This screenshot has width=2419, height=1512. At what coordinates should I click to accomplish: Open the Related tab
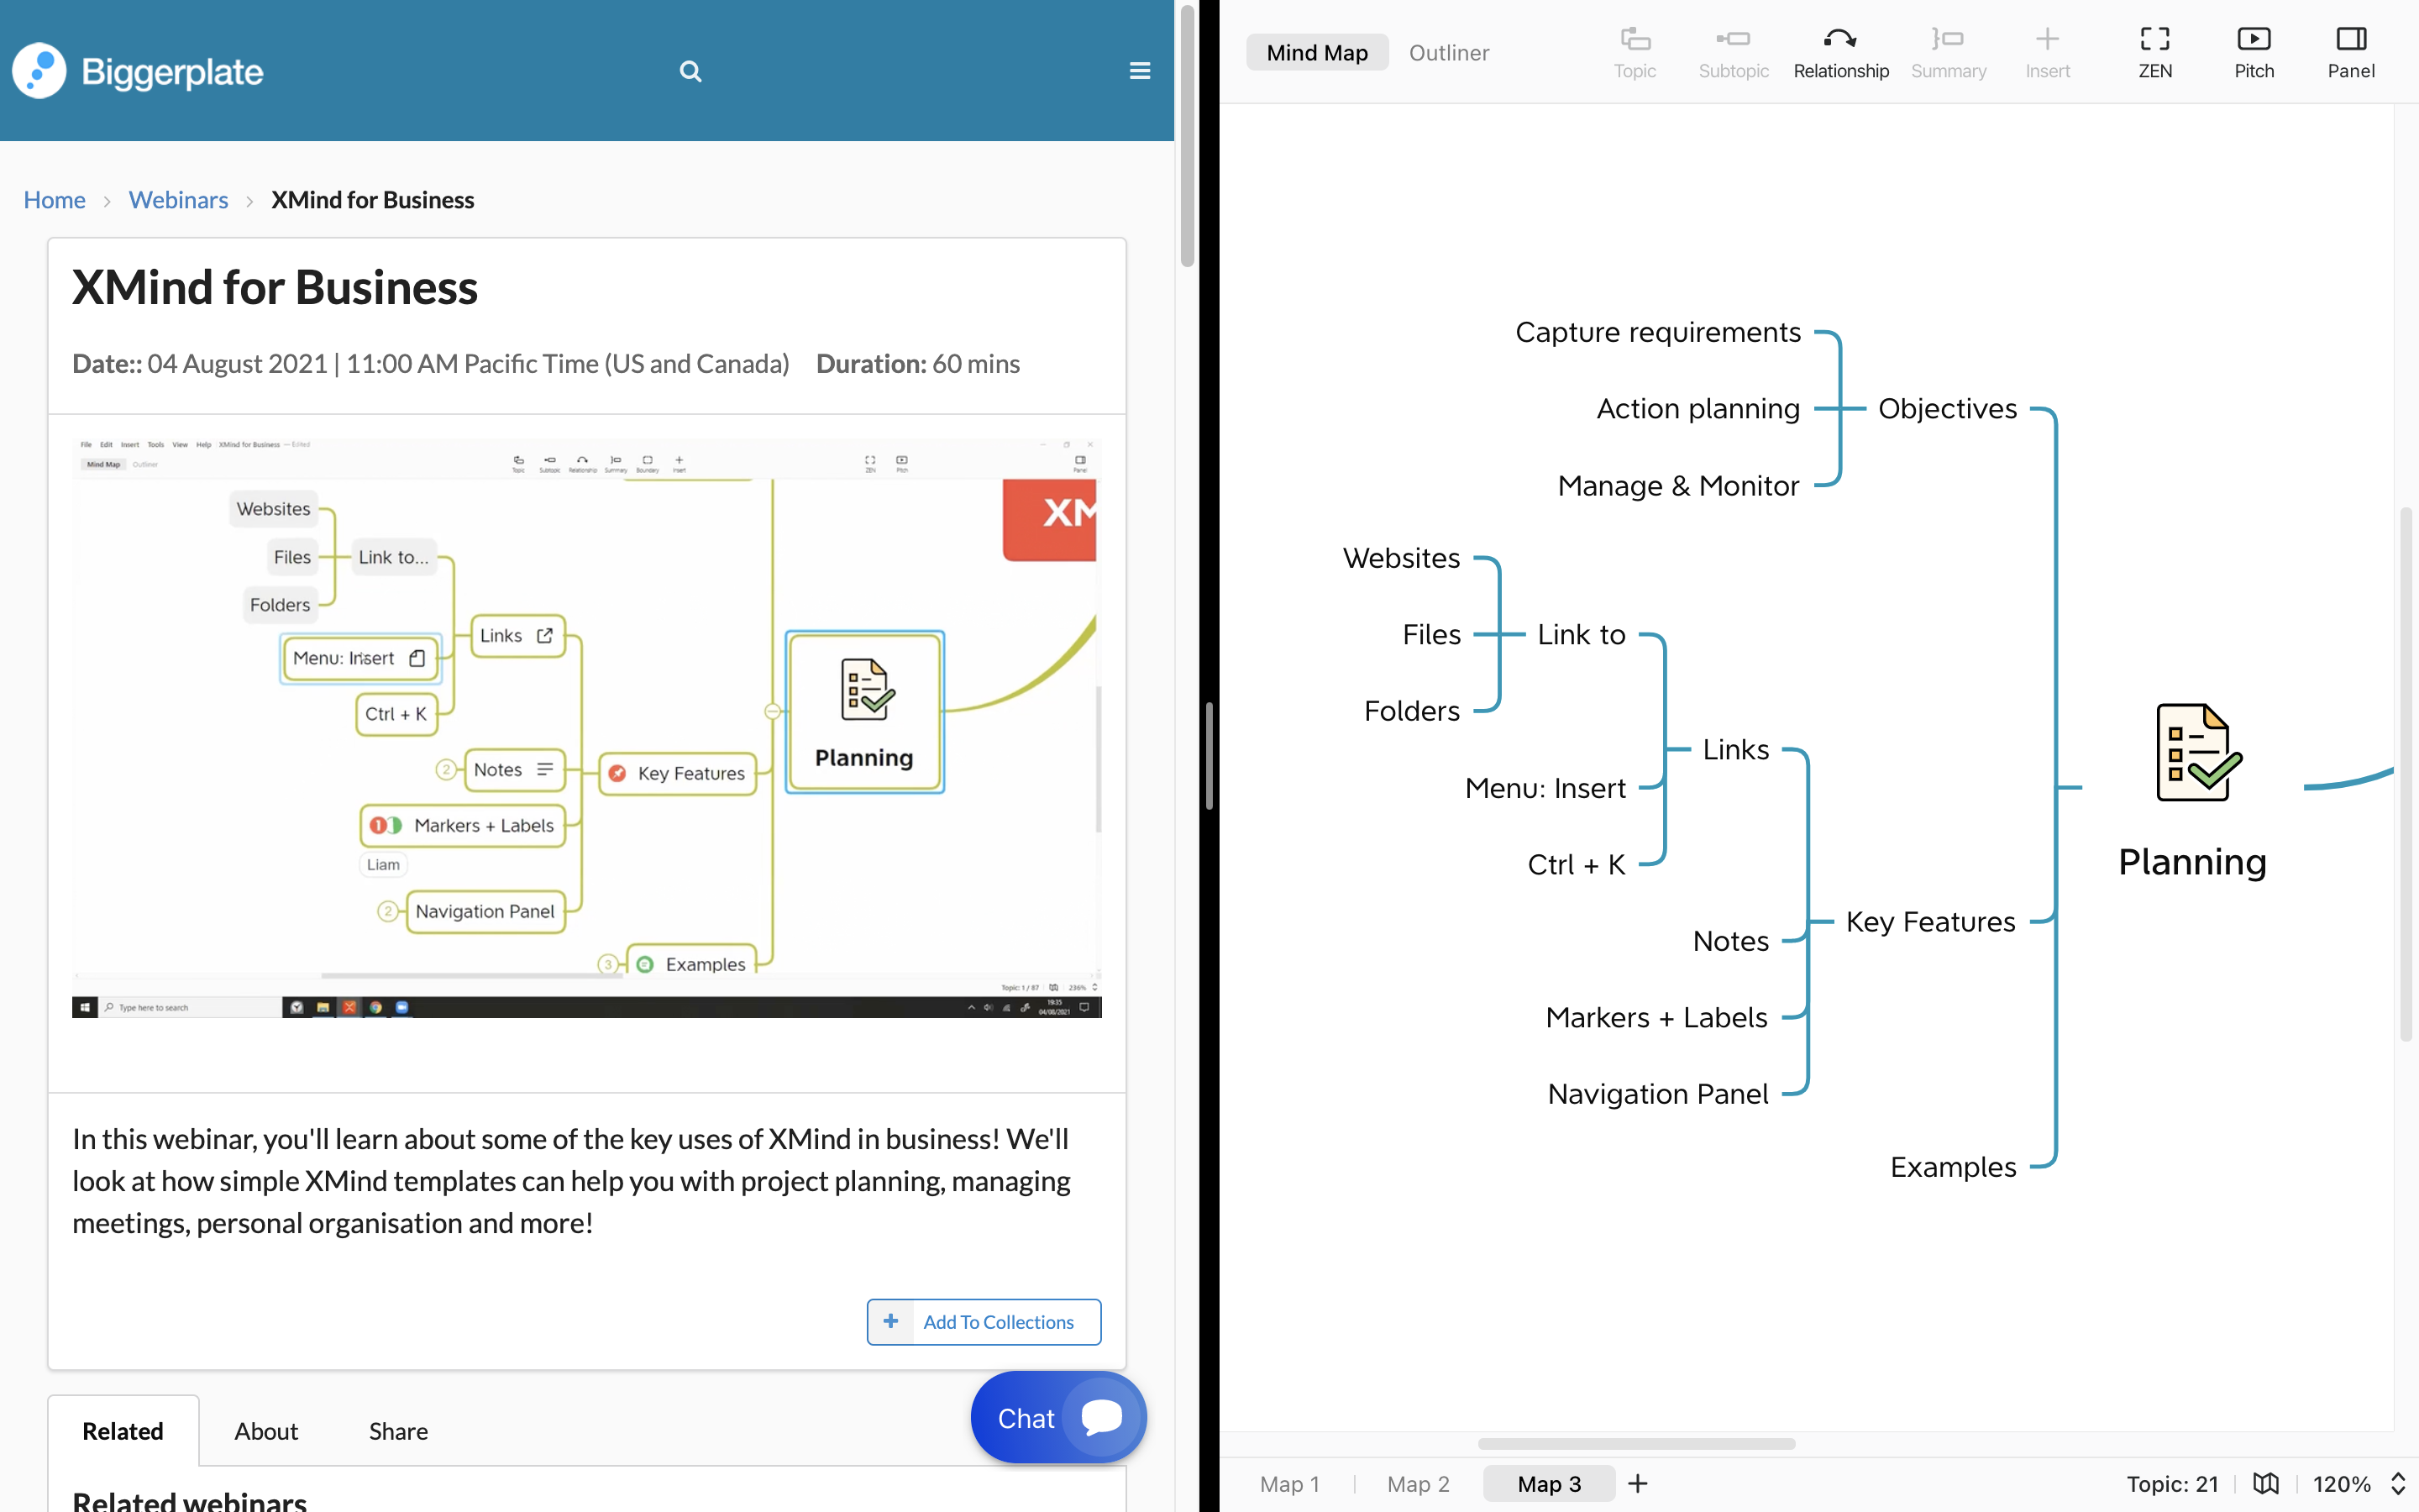(123, 1431)
